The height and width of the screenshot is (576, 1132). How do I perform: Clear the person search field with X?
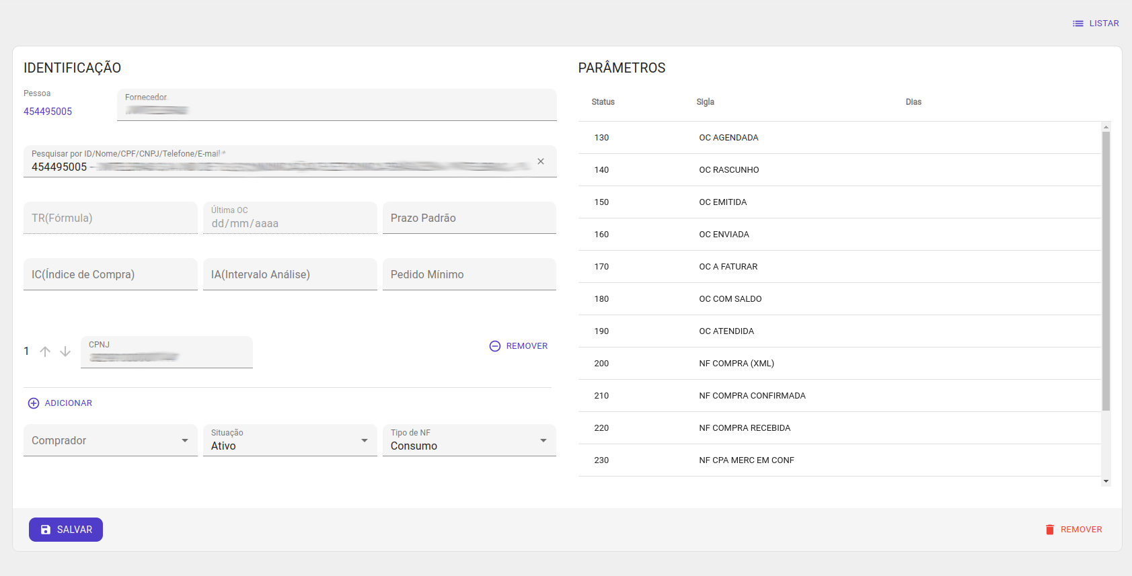point(541,161)
